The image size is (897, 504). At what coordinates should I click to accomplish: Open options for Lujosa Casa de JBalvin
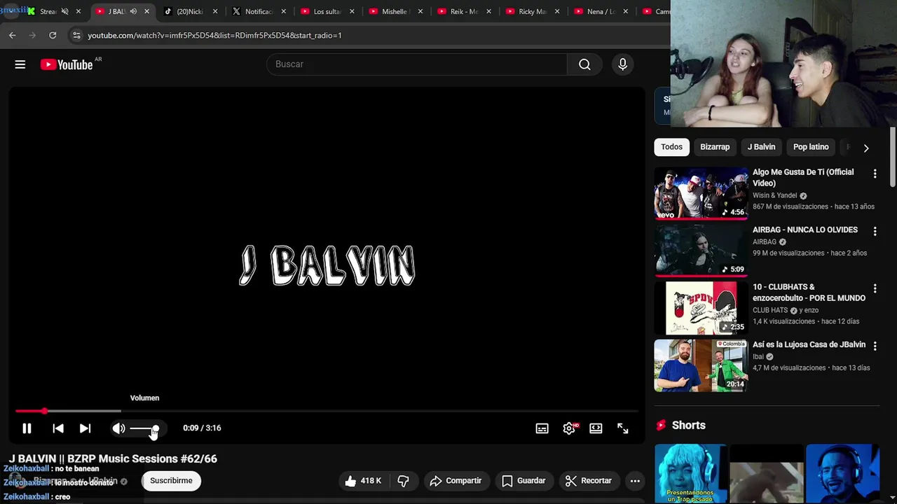pyautogui.click(x=875, y=346)
